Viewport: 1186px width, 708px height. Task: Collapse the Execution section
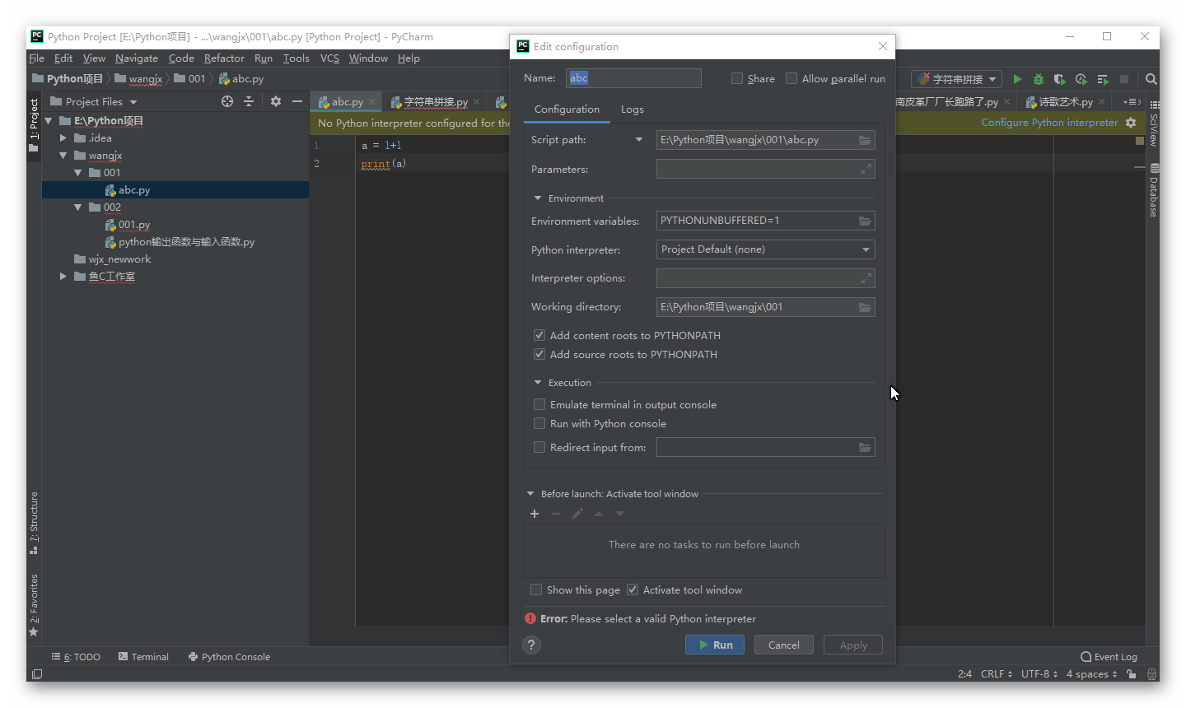538,383
